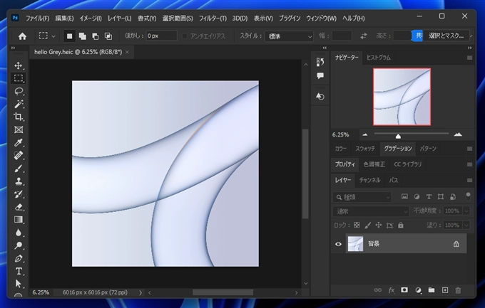Delete layer with trash icon

pyautogui.click(x=458, y=290)
